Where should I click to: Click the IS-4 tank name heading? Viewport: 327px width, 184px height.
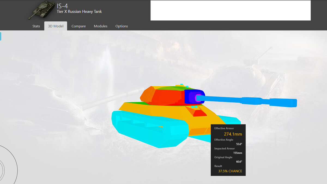point(62,6)
